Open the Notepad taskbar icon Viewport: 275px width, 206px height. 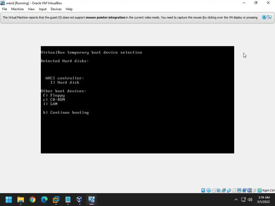click(68, 200)
